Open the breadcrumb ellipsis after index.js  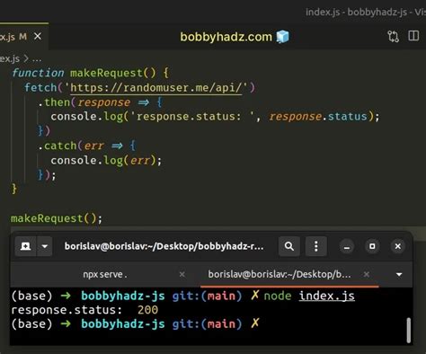(x=37, y=59)
